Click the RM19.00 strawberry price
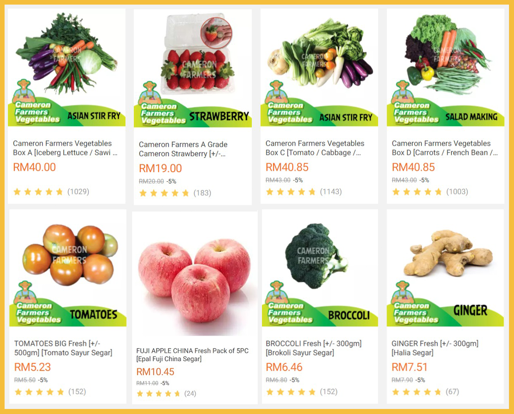Screen dimensions: 514x414 point(160,169)
